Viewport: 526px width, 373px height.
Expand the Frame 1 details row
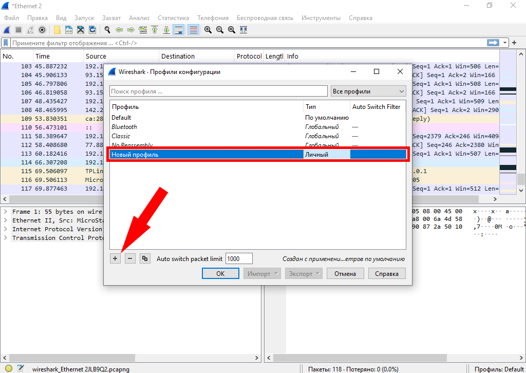point(5,212)
